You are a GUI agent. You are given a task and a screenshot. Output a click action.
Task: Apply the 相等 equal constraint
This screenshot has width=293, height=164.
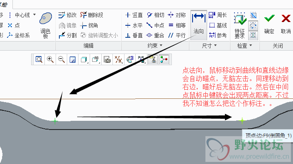click(177, 25)
